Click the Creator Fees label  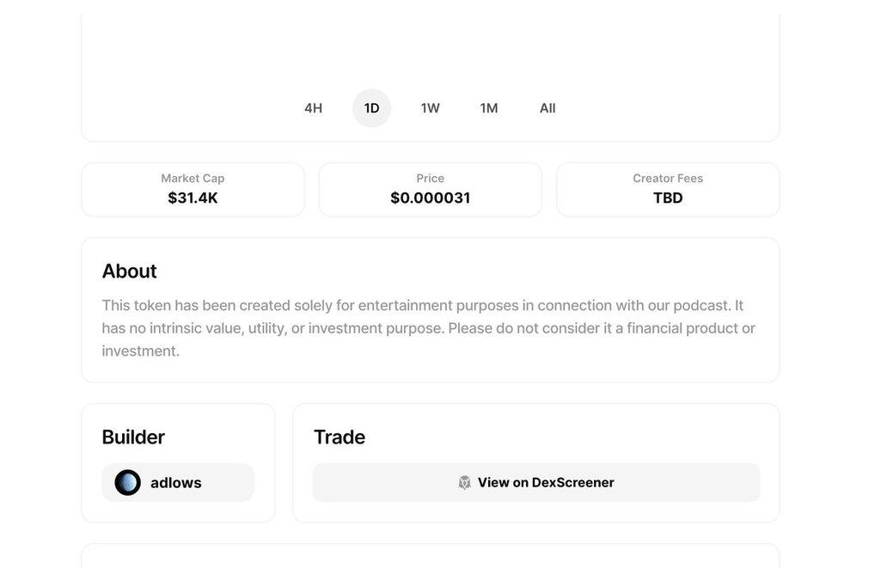point(668,179)
